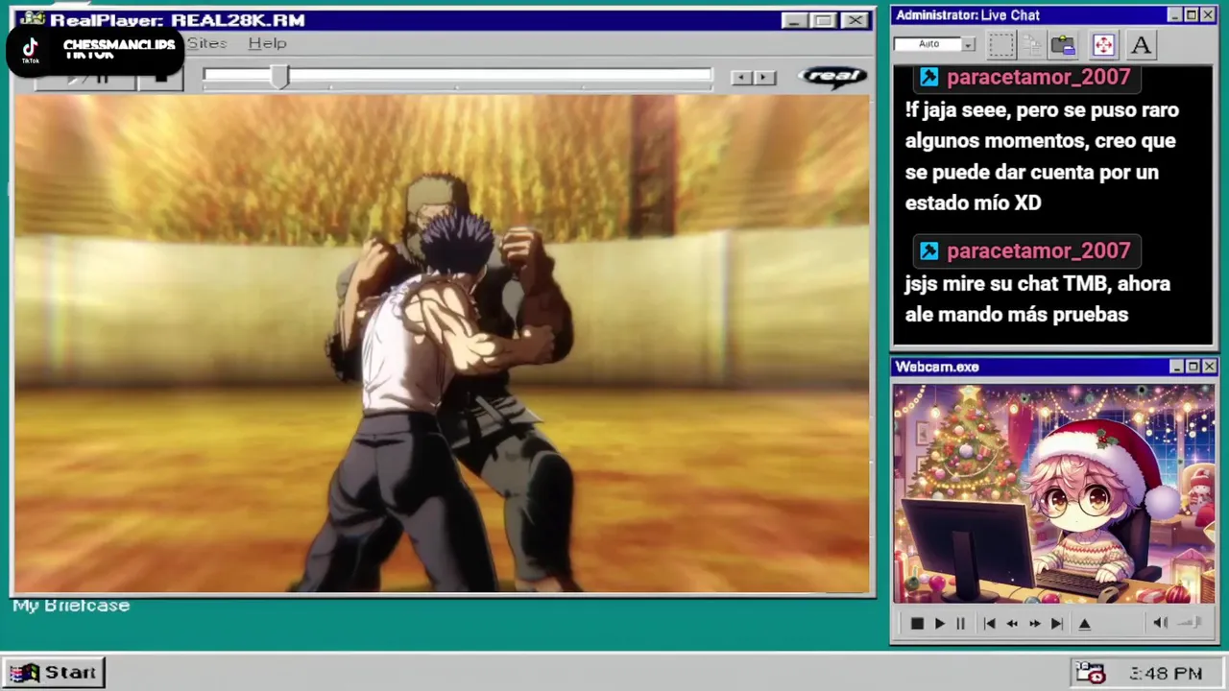Click the 'RealPlayer: REAL28K.RM' title text
Viewport: 1229px width, 691px height.
coord(178,20)
